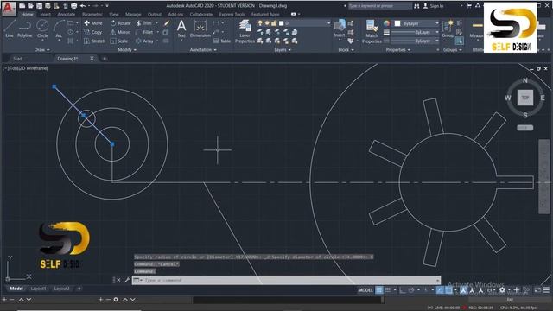This screenshot has height=311, width=553.
Task: Open the Home ribbon tab
Action: 27,15
